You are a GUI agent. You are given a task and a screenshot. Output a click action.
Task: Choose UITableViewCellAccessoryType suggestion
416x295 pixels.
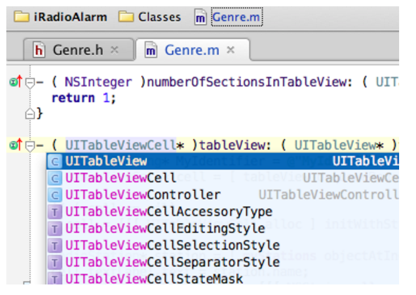click(x=223, y=212)
